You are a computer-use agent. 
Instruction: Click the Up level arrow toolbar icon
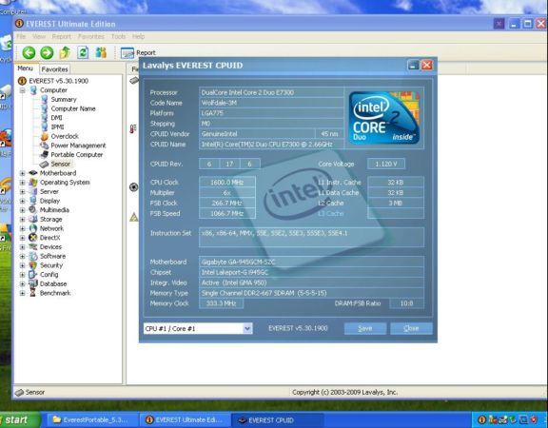click(65, 52)
